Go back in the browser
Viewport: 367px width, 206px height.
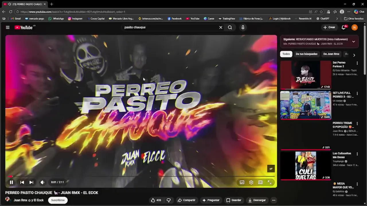[x=4, y=12]
